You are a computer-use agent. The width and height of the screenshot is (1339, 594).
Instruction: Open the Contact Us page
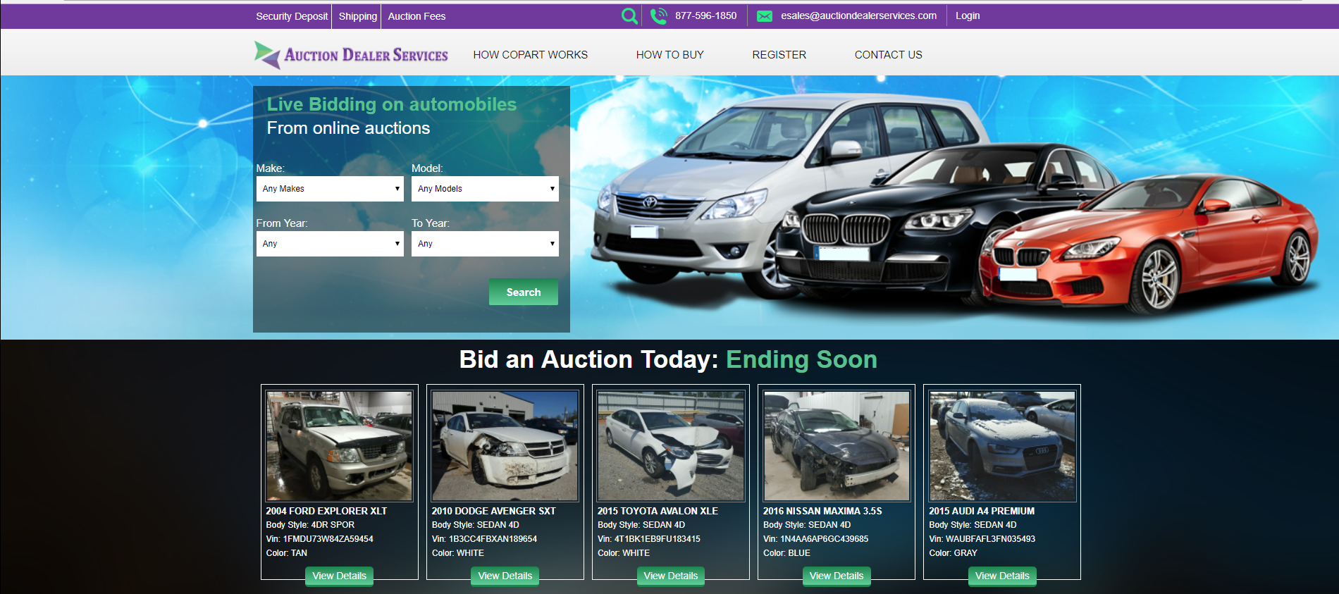point(888,54)
